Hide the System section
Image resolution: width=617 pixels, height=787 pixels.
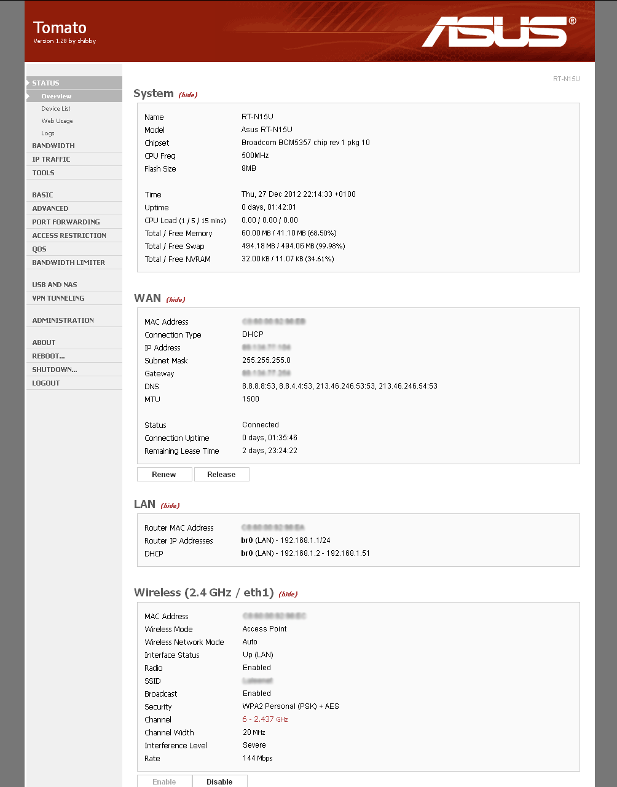pyautogui.click(x=188, y=95)
